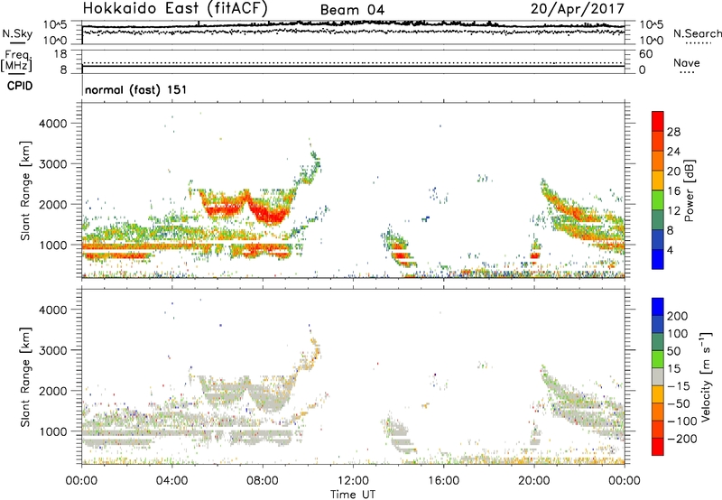The image size is (722, 500).
Task: Click the velocity panel 'Slant Range [km]' label
Action: coord(25,376)
